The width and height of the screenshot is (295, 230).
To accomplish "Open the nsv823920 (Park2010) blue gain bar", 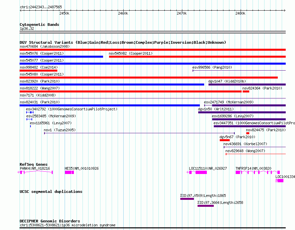I will (112, 85).
